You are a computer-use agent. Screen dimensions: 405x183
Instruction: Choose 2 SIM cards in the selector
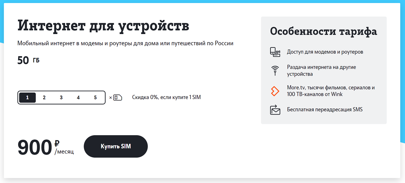44,97
